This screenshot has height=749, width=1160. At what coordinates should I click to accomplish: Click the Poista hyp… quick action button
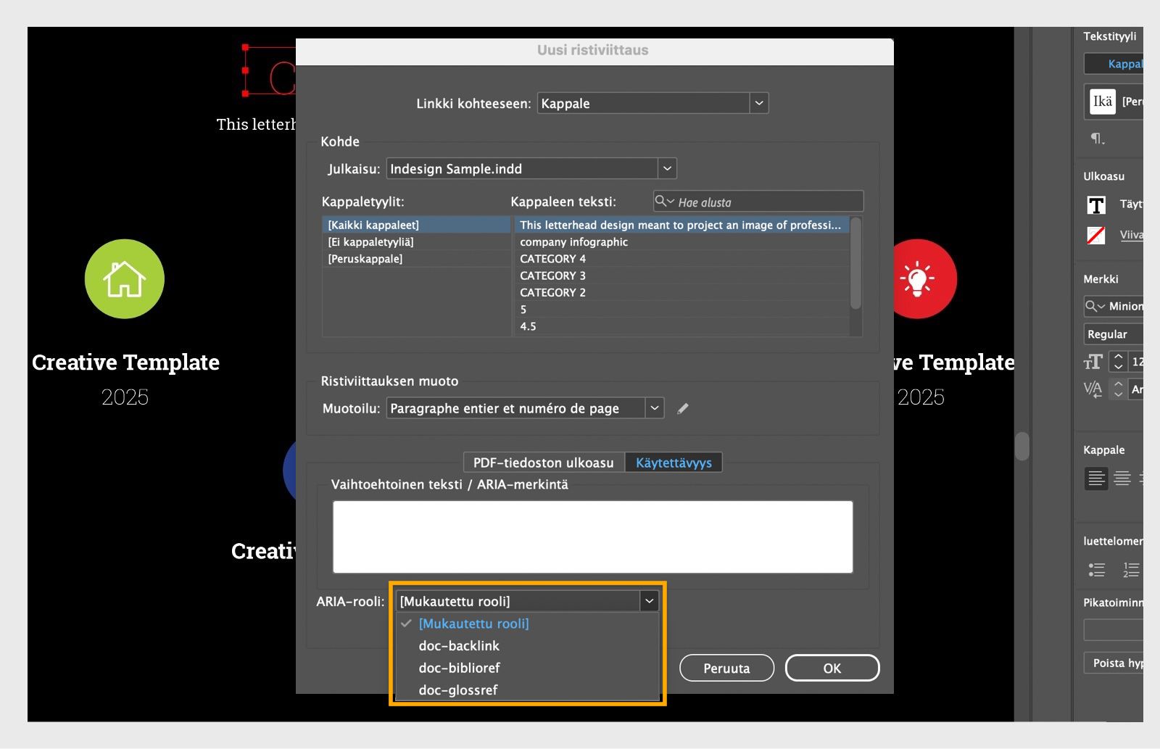(1114, 663)
